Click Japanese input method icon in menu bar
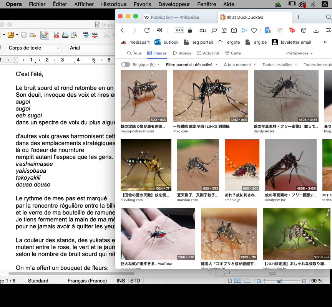 click(325, 4)
